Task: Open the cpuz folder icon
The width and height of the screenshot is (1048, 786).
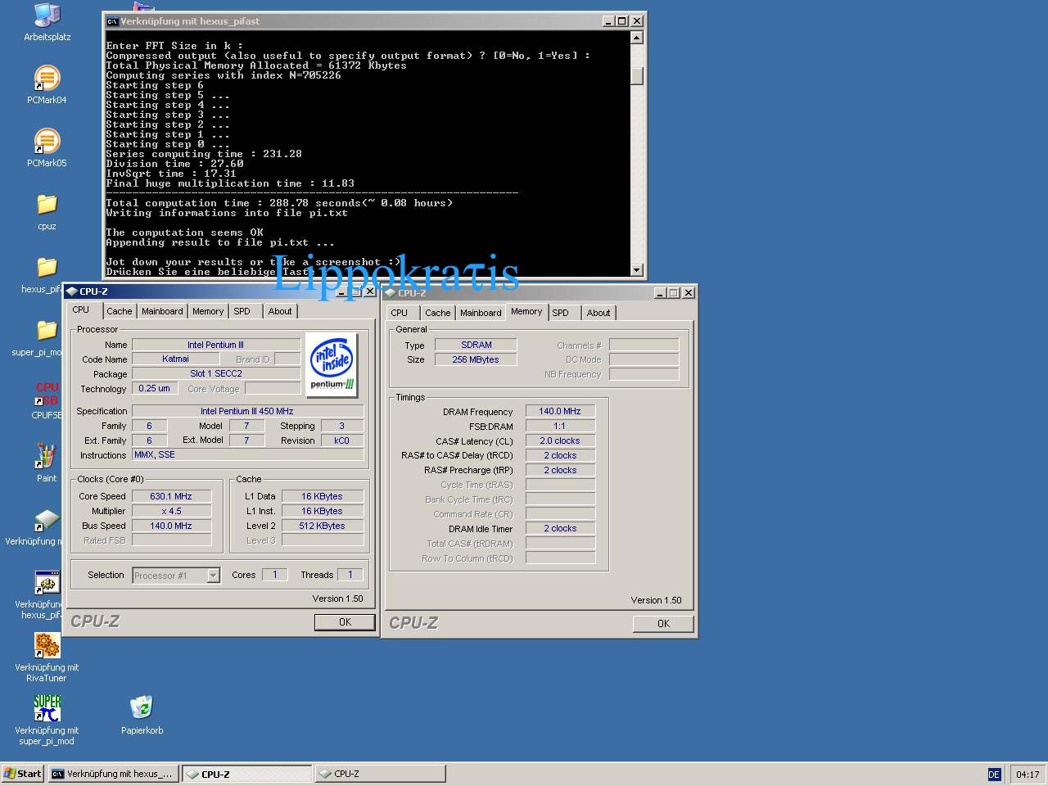Action: (x=47, y=205)
